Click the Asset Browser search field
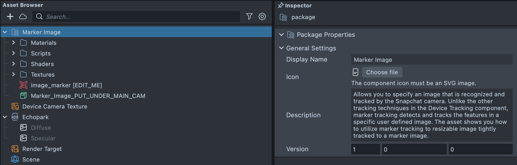This screenshot has height=165, width=517. 141,17
